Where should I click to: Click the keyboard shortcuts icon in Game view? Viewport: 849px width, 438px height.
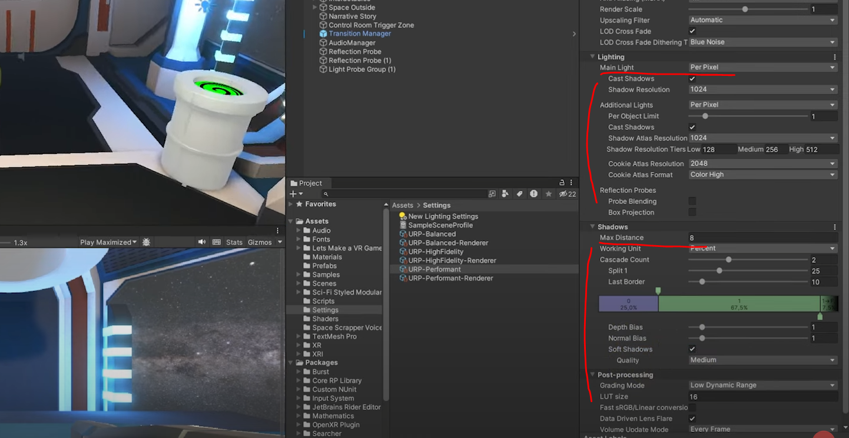pos(216,242)
